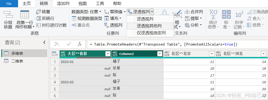Select the 二维表 query

(24, 61)
